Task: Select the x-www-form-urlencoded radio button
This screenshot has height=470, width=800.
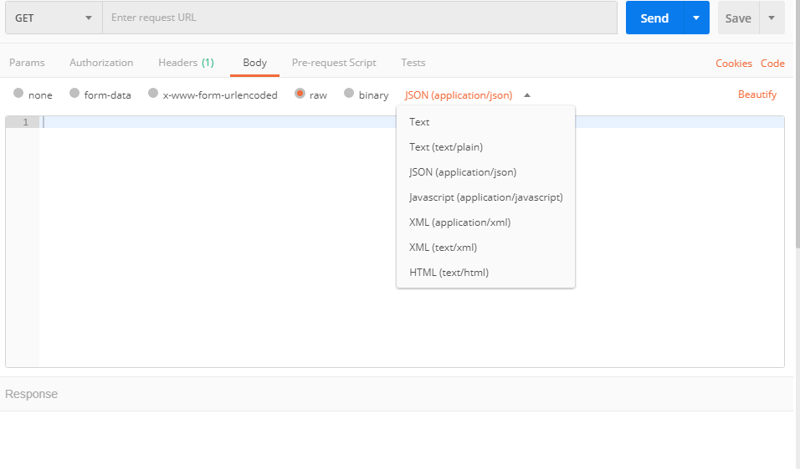Action: [153, 94]
